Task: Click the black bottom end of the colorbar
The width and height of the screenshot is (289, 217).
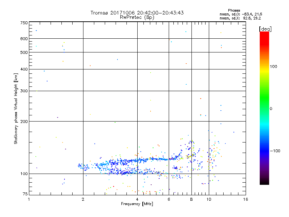Action: click(264, 182)
